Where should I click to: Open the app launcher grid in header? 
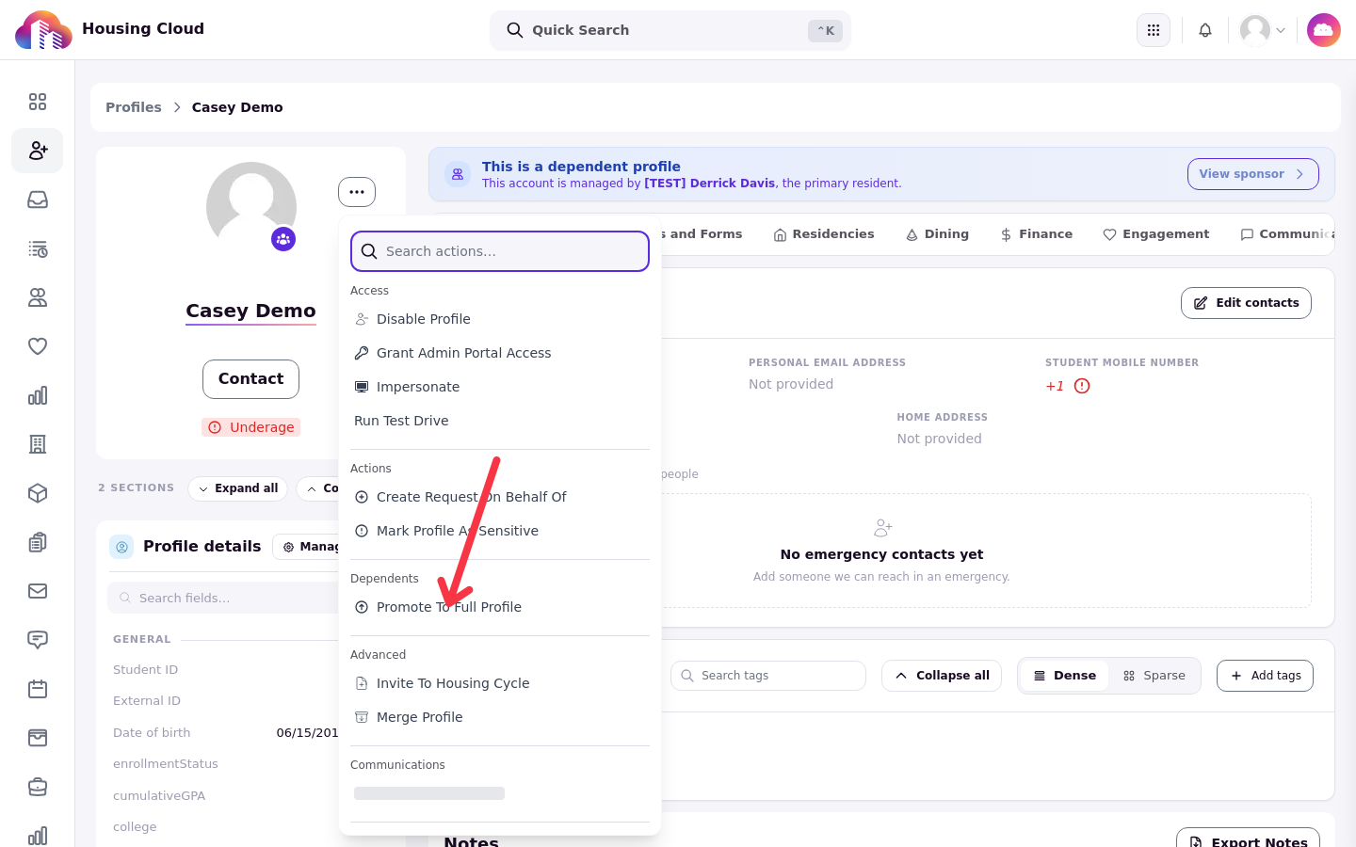pos(1154,30)
